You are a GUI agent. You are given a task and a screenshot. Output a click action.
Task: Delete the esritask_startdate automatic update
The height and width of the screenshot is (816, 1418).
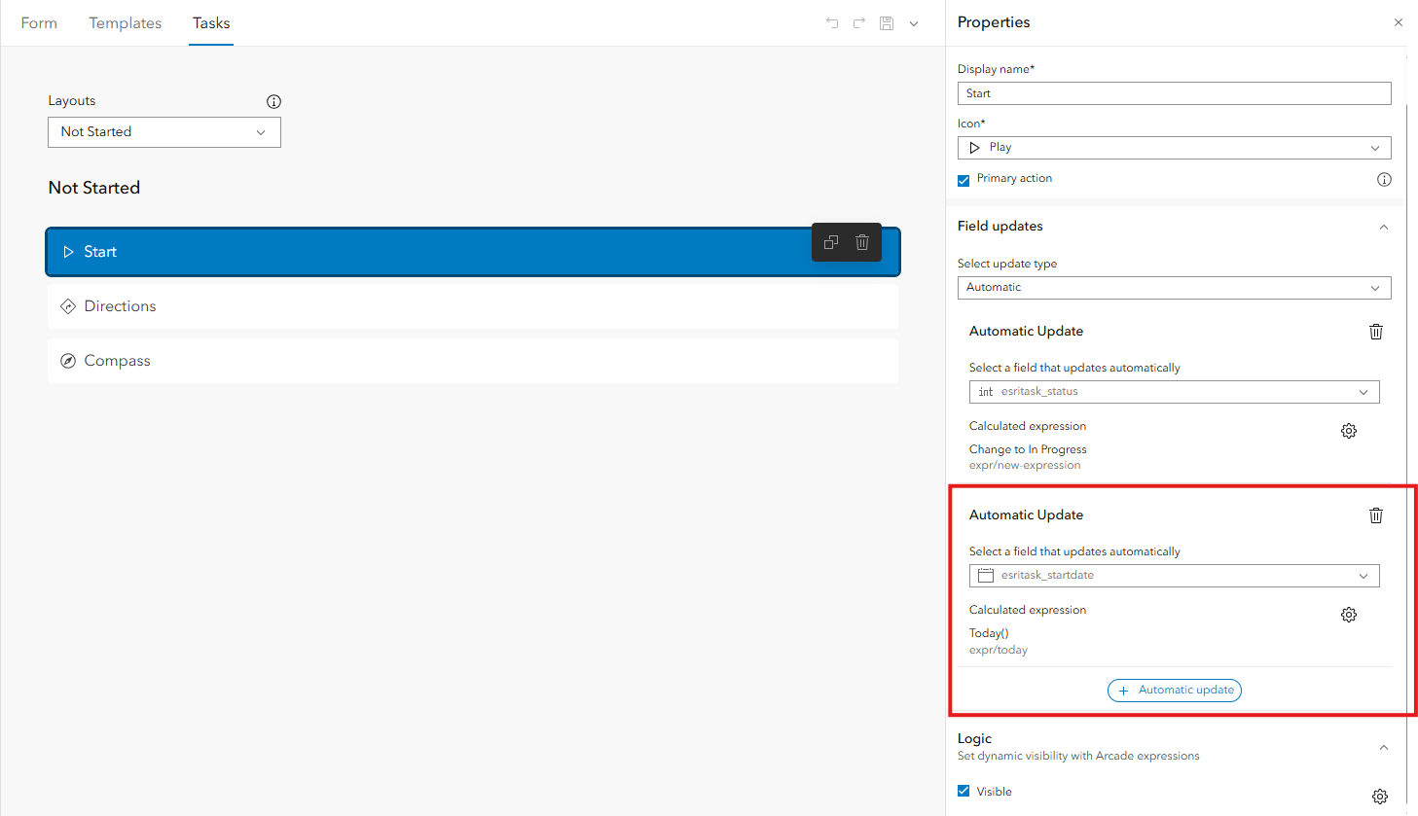coord(1376,515)
